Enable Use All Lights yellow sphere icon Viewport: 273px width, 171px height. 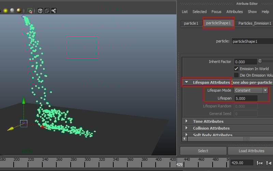tap(5, 11)
